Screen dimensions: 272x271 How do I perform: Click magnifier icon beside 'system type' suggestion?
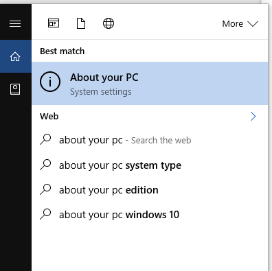tap(45, 165)
